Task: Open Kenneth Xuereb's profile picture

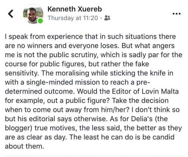Action: [x=32, y=14]
